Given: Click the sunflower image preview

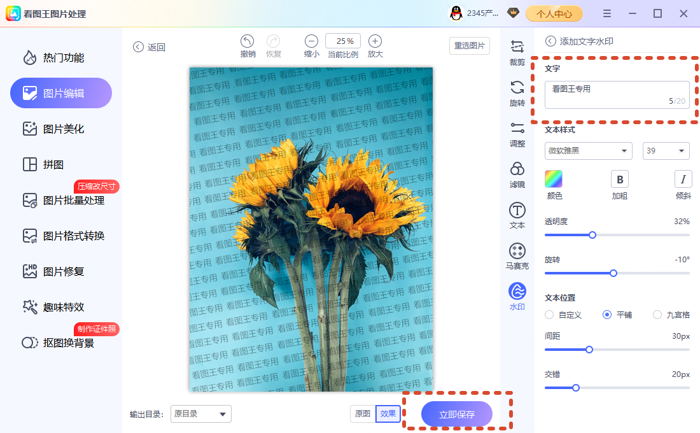Looking at the screenshot, I should click(311, 229).
